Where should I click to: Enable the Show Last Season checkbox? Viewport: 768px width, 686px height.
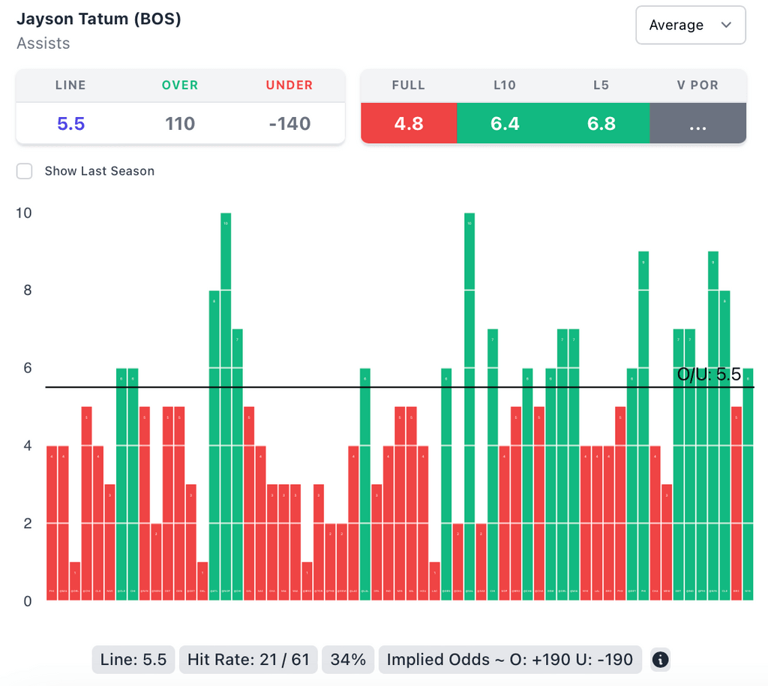point(25,171)
